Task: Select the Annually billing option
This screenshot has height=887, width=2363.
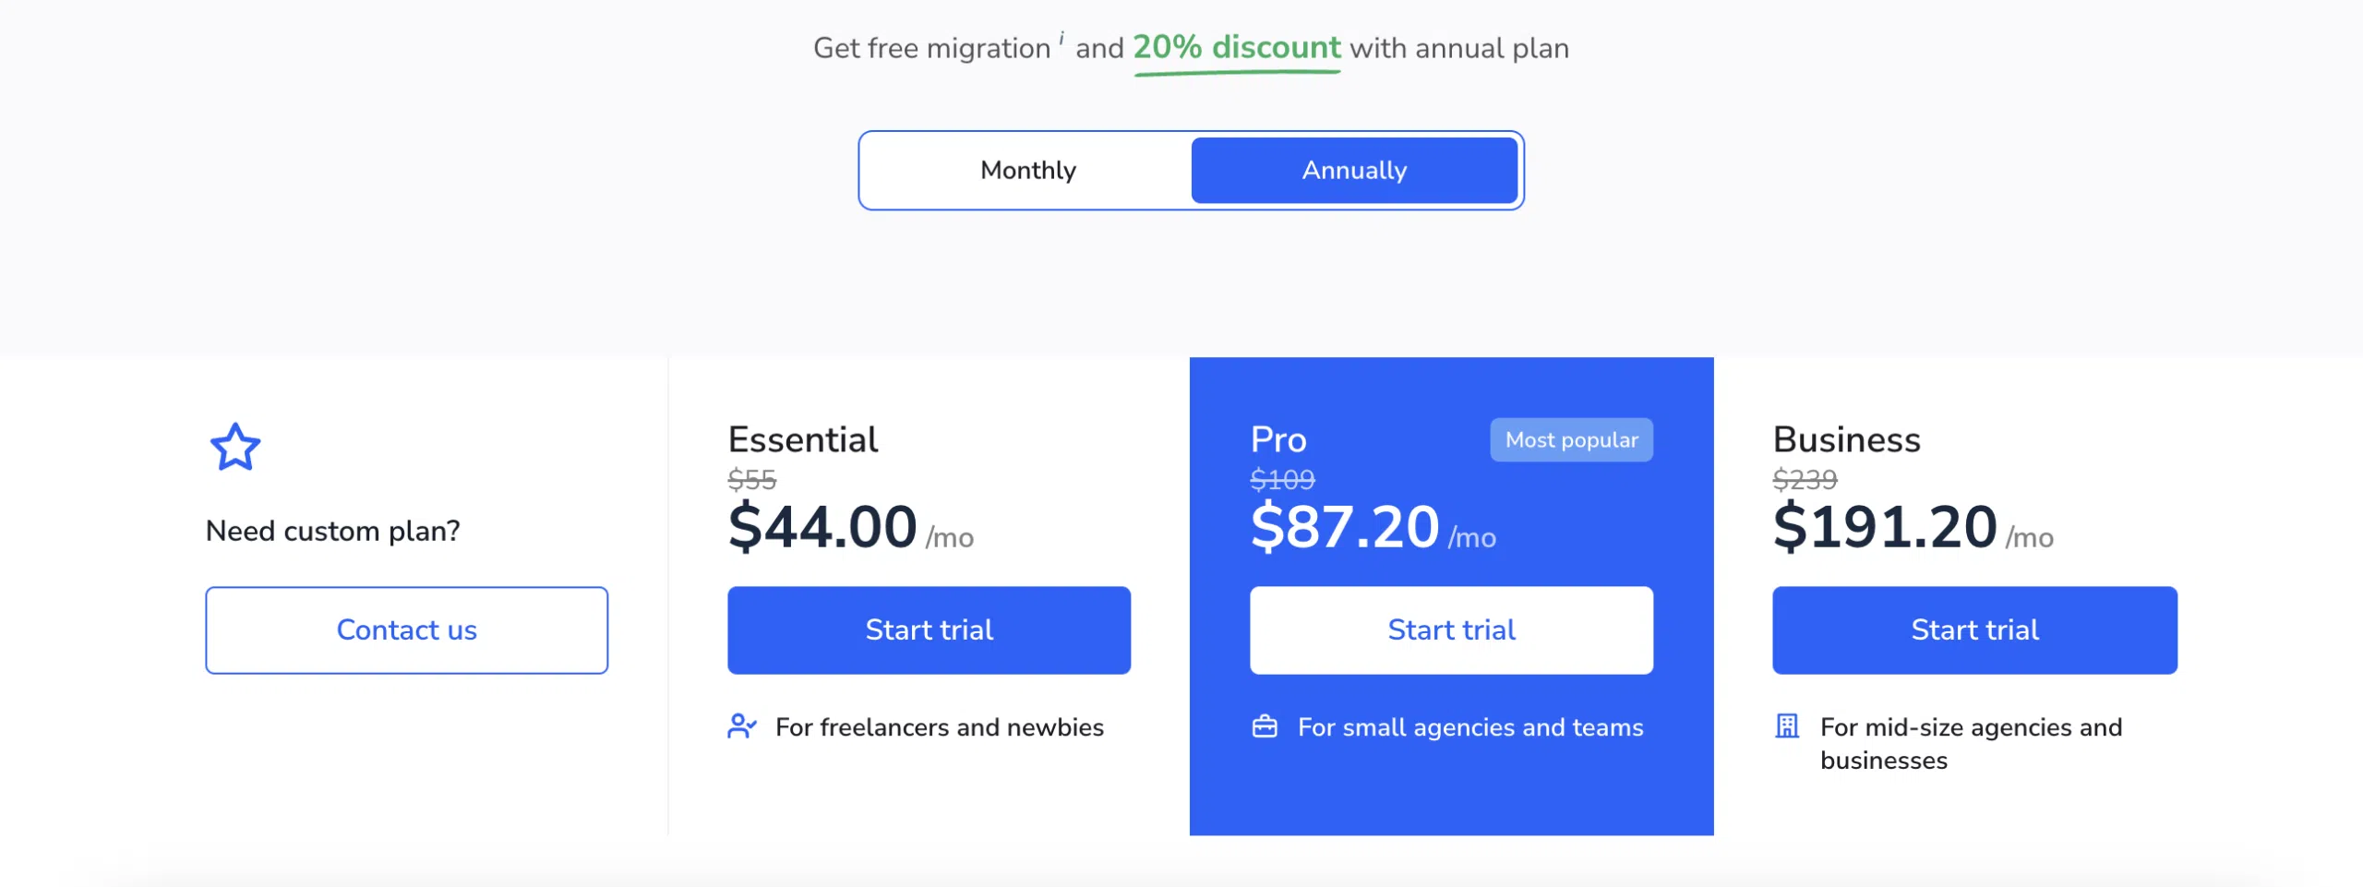Action: (x=1354, y=171)
